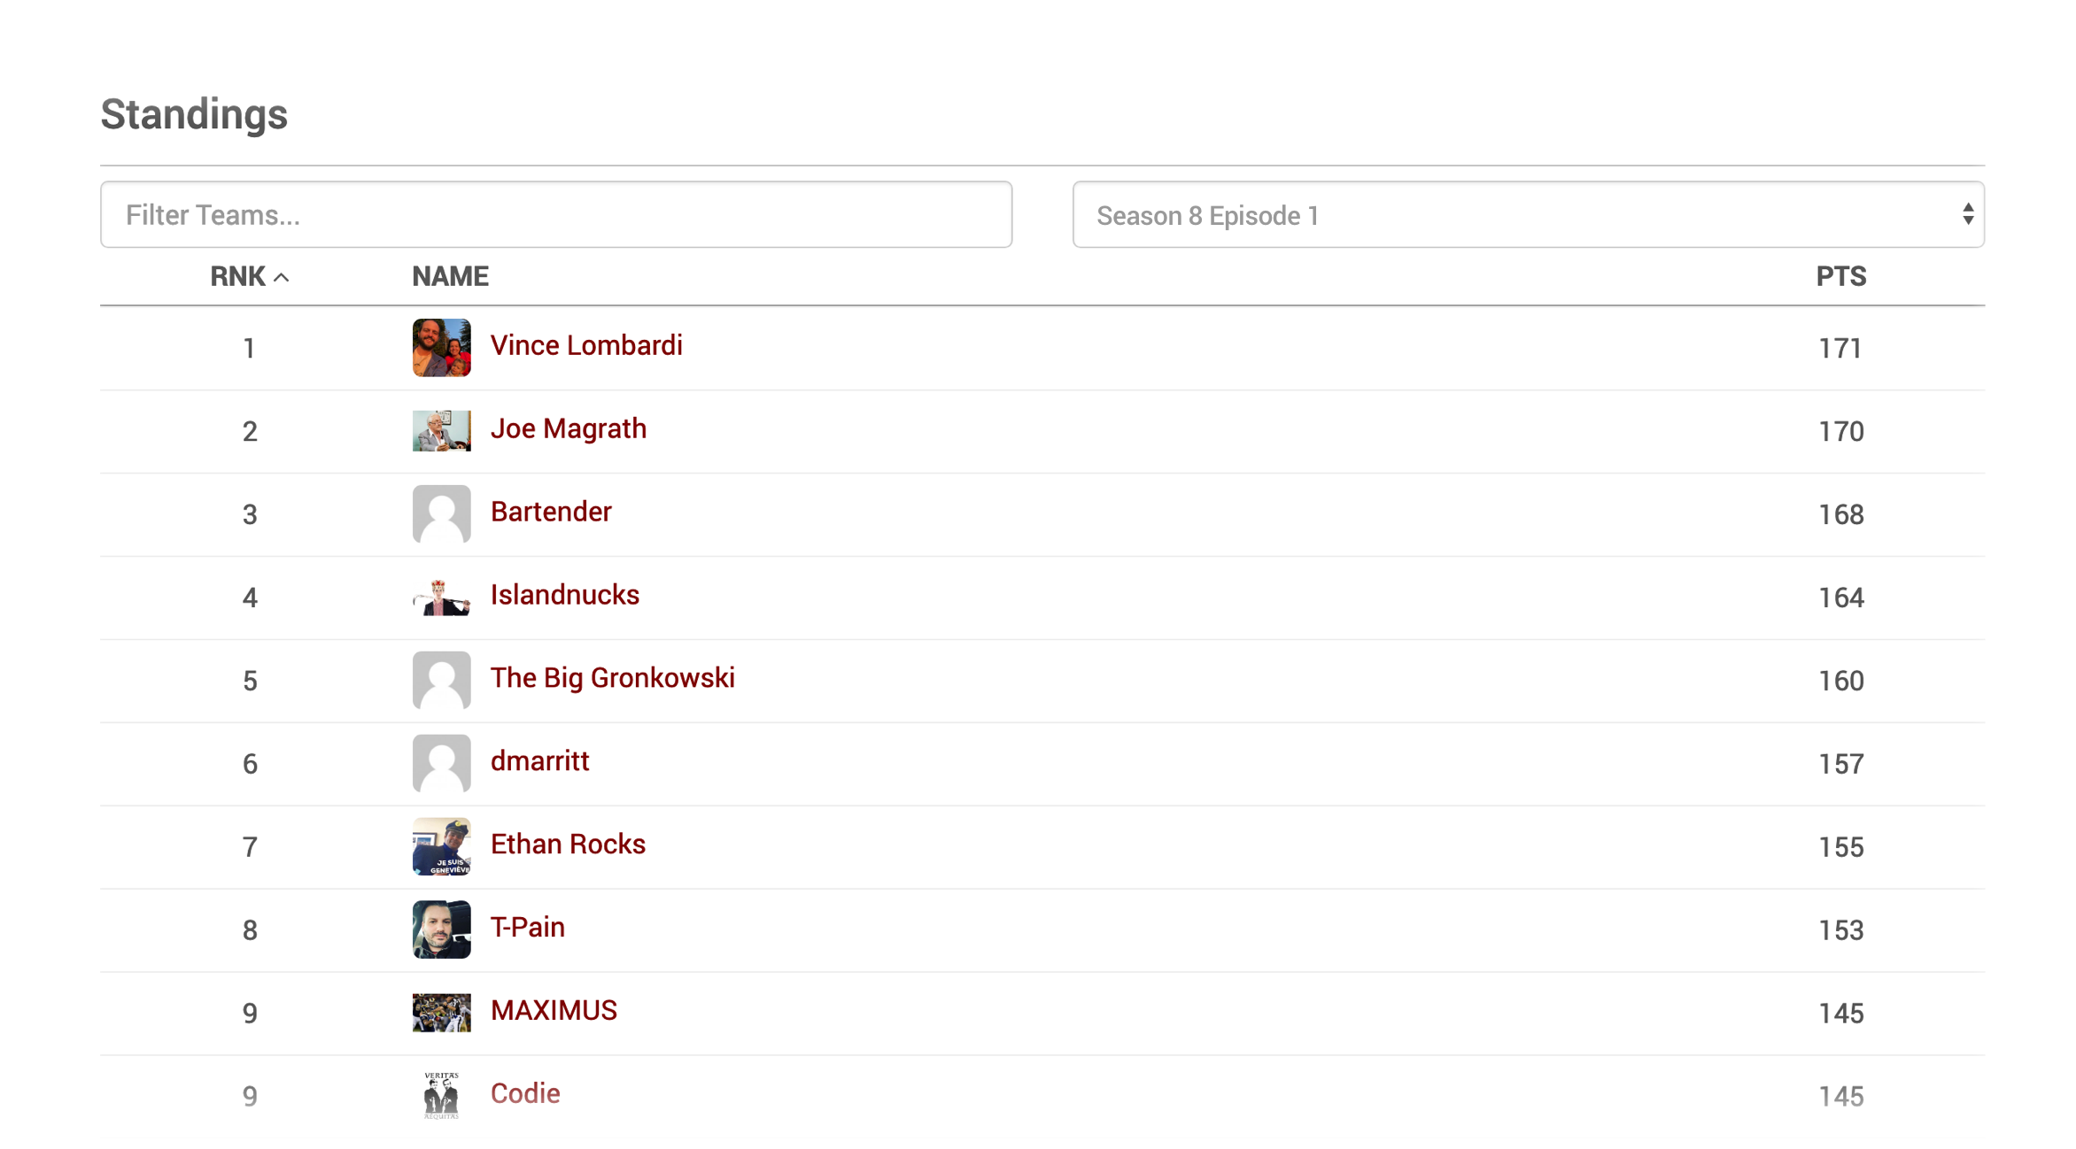2076x1149 pixels.
Task: Click Codie's Veritas avatar image
Action: point(441,1096)
